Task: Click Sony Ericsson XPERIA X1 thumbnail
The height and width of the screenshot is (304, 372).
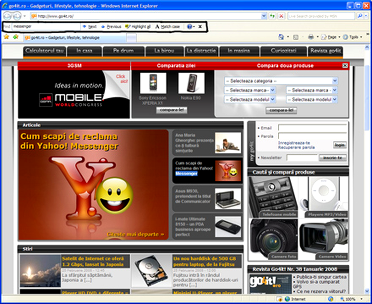Action: (x=153, y=83)
